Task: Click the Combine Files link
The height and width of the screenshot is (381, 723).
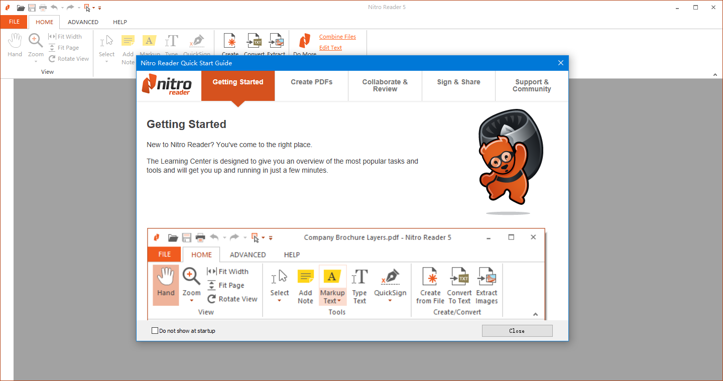Action: (x=337, y=37)
